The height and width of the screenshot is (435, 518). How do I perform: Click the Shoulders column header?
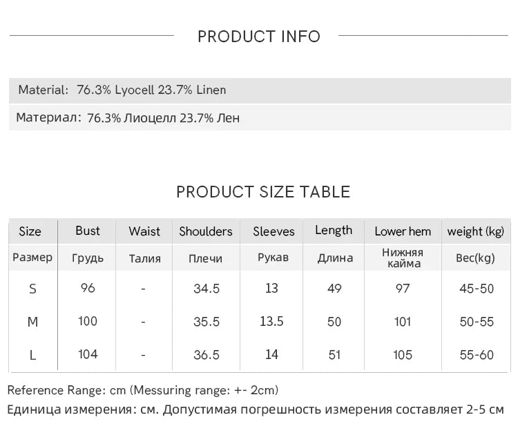(x=206, y=231)
